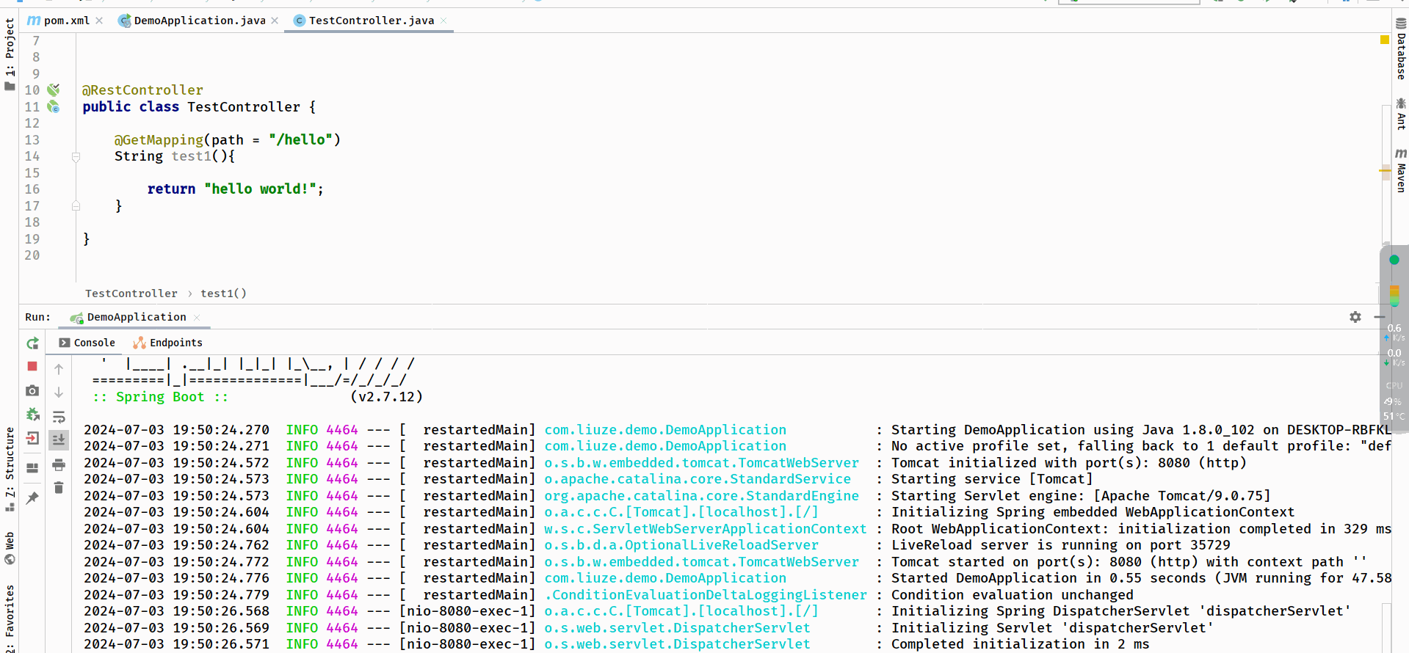Open the Ant tool window
The image size is (1409, 653).
pos(1400,114)
